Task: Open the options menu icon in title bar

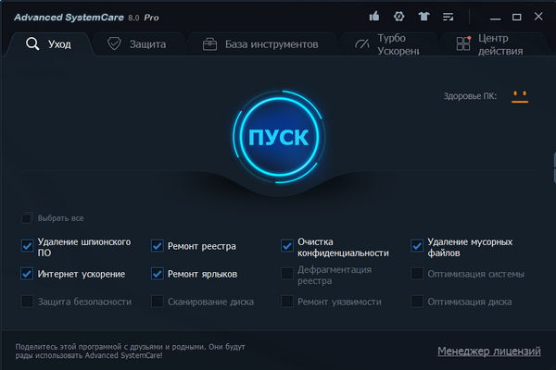Action: tap(449, 16)
